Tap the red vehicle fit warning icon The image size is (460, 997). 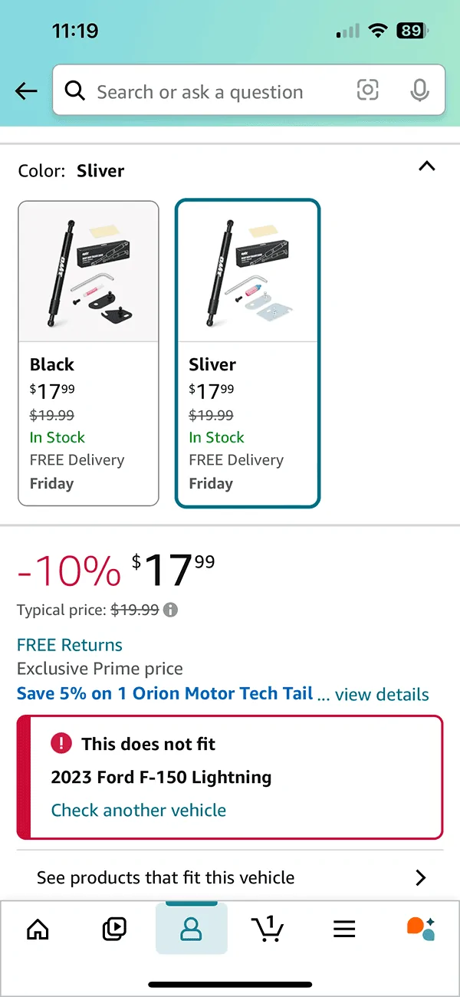pyautogui.click(x=61, y=743)
